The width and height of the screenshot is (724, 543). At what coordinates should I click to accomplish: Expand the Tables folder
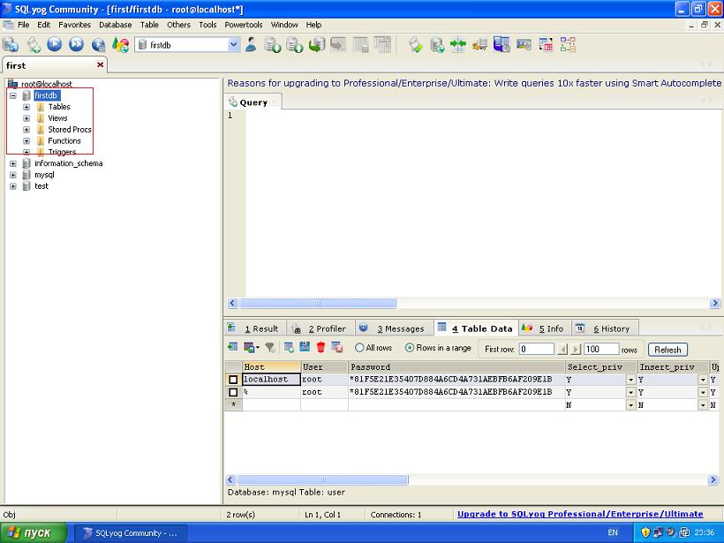(26, 107)
